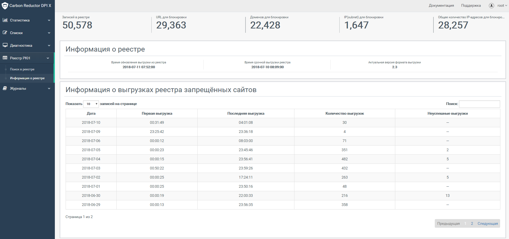
Task: Sort table by Первая выгрузка column
Action: pyautogui.click(x=157, y=113)
